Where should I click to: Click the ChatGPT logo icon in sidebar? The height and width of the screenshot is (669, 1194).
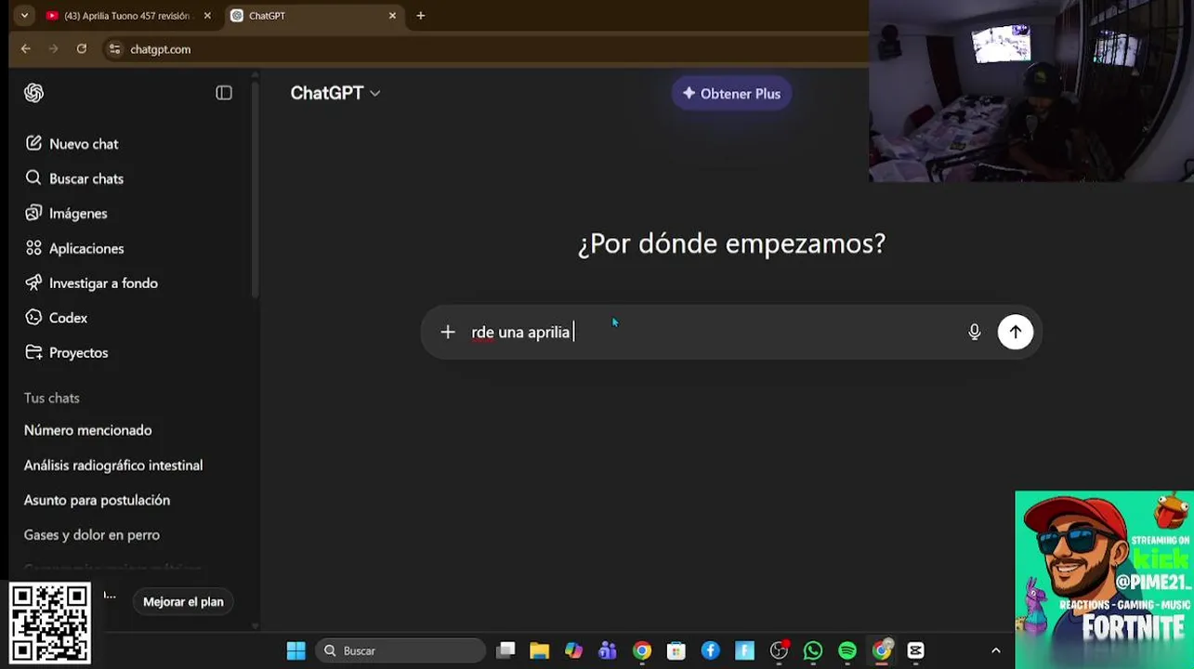pos(34,93)
